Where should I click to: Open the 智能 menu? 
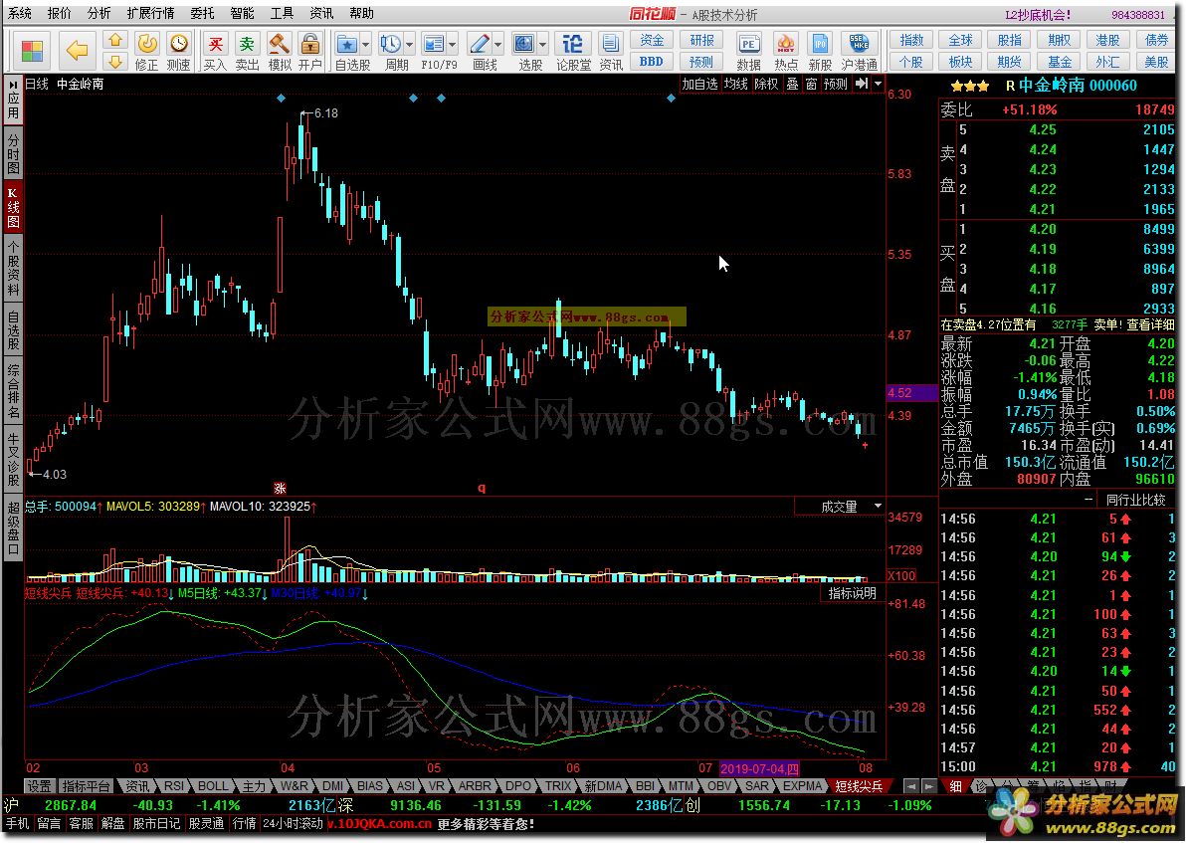pos(242,13)
